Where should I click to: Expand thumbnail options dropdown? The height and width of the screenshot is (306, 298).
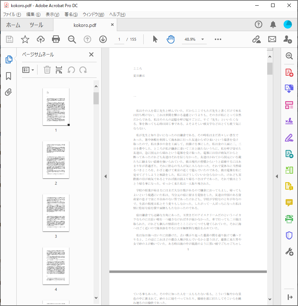click(28, 70)
